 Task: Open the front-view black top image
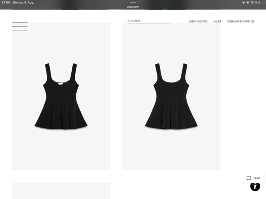pos(61,96)
